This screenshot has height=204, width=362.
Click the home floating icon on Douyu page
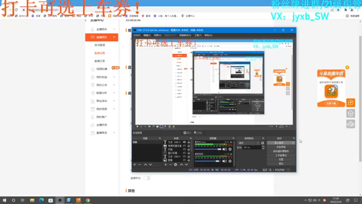[x=350, y=113]
